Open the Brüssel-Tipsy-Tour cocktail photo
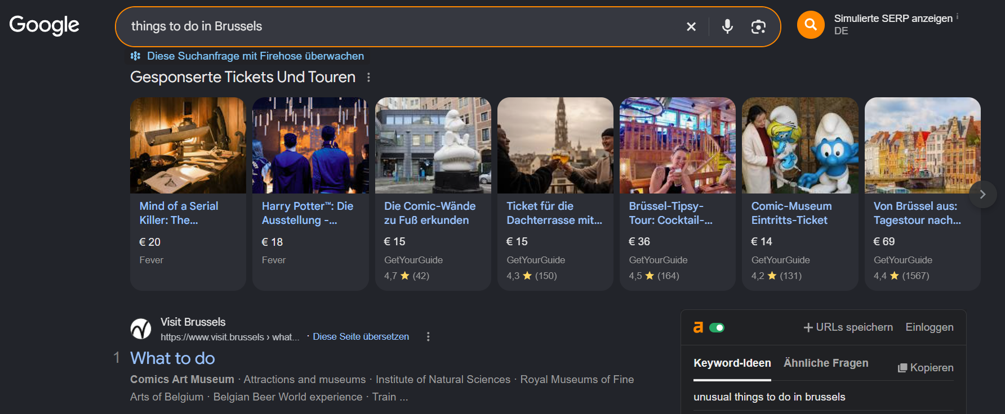Image resolution: width=1005 pixels, height=414 pixels. [x=678, y=146]
